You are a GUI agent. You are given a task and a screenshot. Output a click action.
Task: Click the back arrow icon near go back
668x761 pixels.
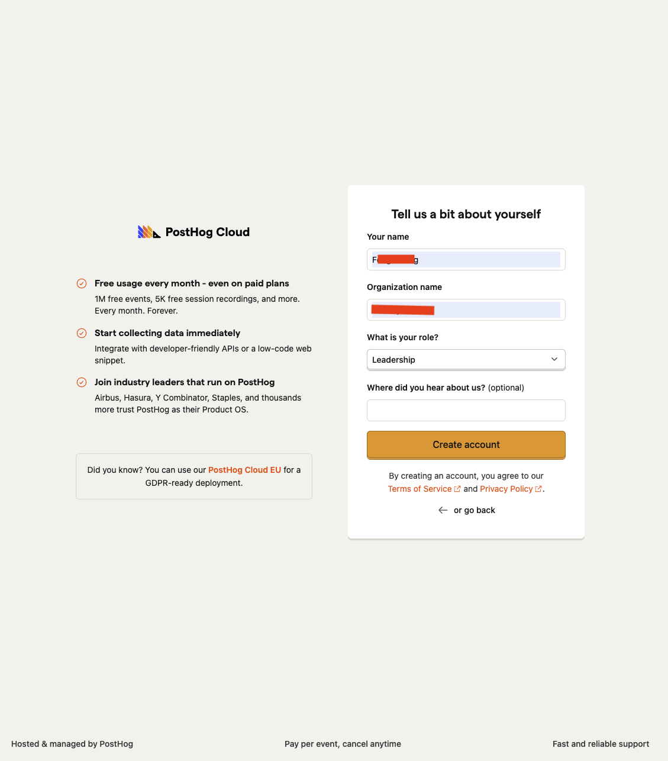[x=443, y=510]
